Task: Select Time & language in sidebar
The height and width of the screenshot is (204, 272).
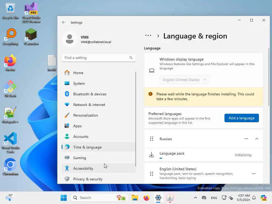Action: tap(98, 147)
